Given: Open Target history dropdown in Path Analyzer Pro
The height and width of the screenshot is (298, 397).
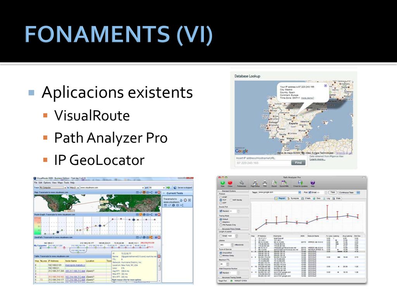Looking at the screenshot, I should click(300, 192).
